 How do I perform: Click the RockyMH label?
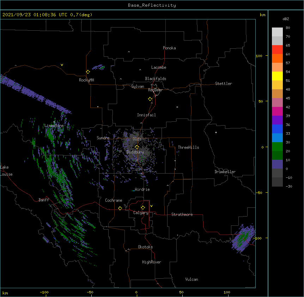click(x=86, y=80)
